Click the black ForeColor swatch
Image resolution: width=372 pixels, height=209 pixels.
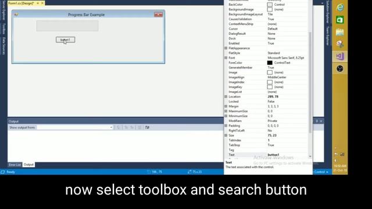270,63
